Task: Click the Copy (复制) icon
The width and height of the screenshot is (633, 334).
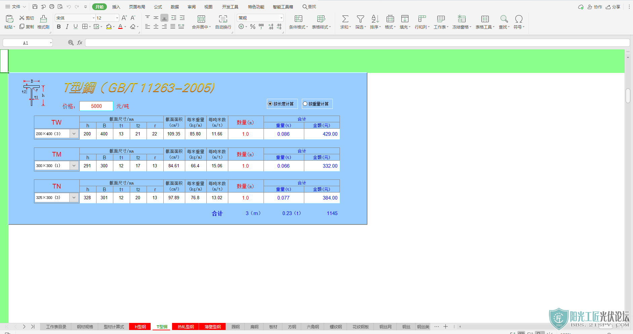Action: click(22, 27)
